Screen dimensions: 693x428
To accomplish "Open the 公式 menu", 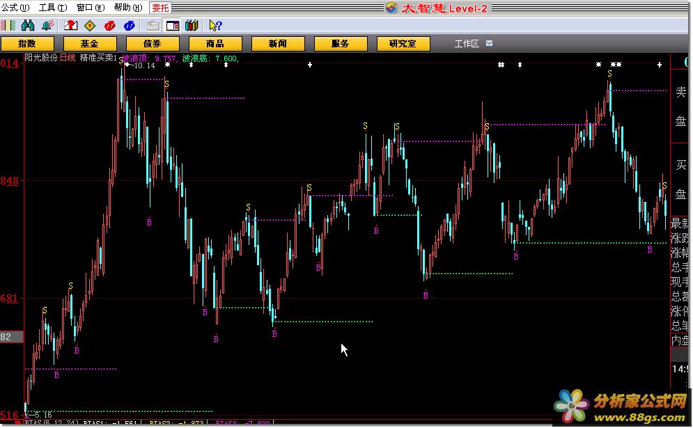I will 15,8.
